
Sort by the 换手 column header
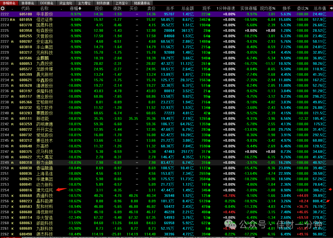click(286, 9)
